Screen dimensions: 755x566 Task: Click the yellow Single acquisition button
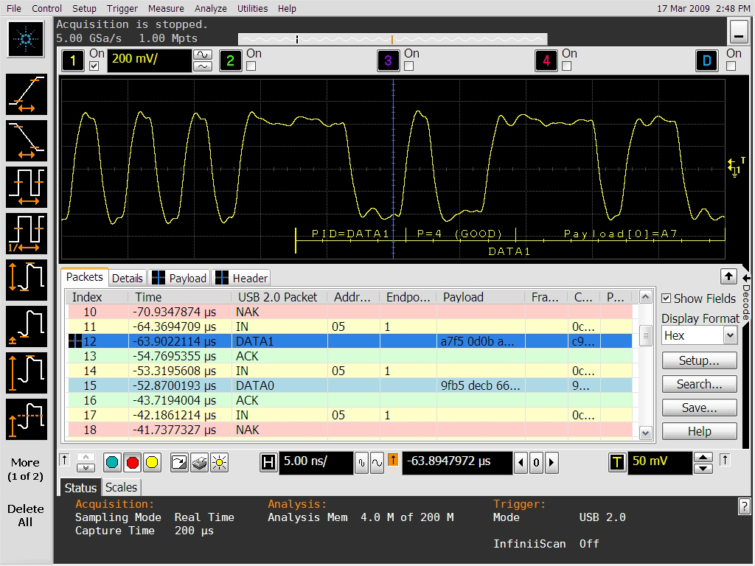152,463
